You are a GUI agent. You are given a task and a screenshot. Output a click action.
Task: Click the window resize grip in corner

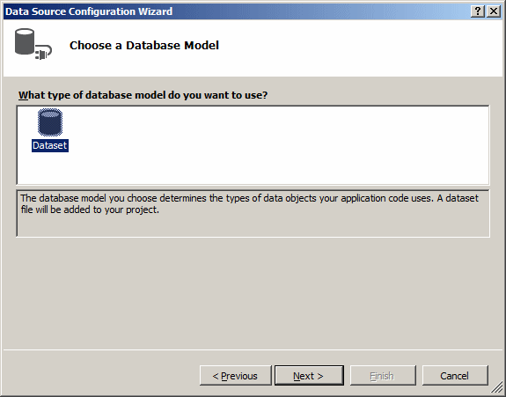click(497, 388)
